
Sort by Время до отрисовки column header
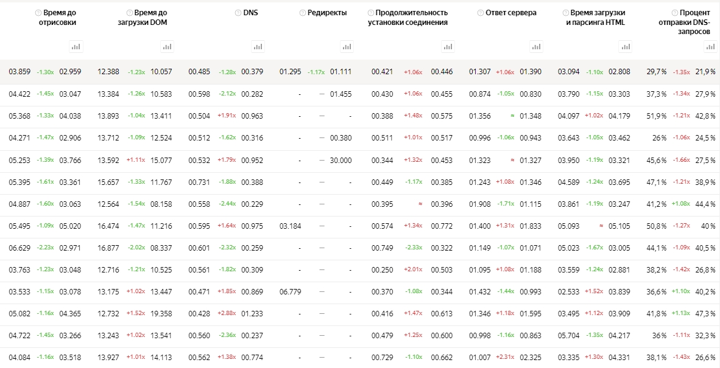tap(60, 18)
